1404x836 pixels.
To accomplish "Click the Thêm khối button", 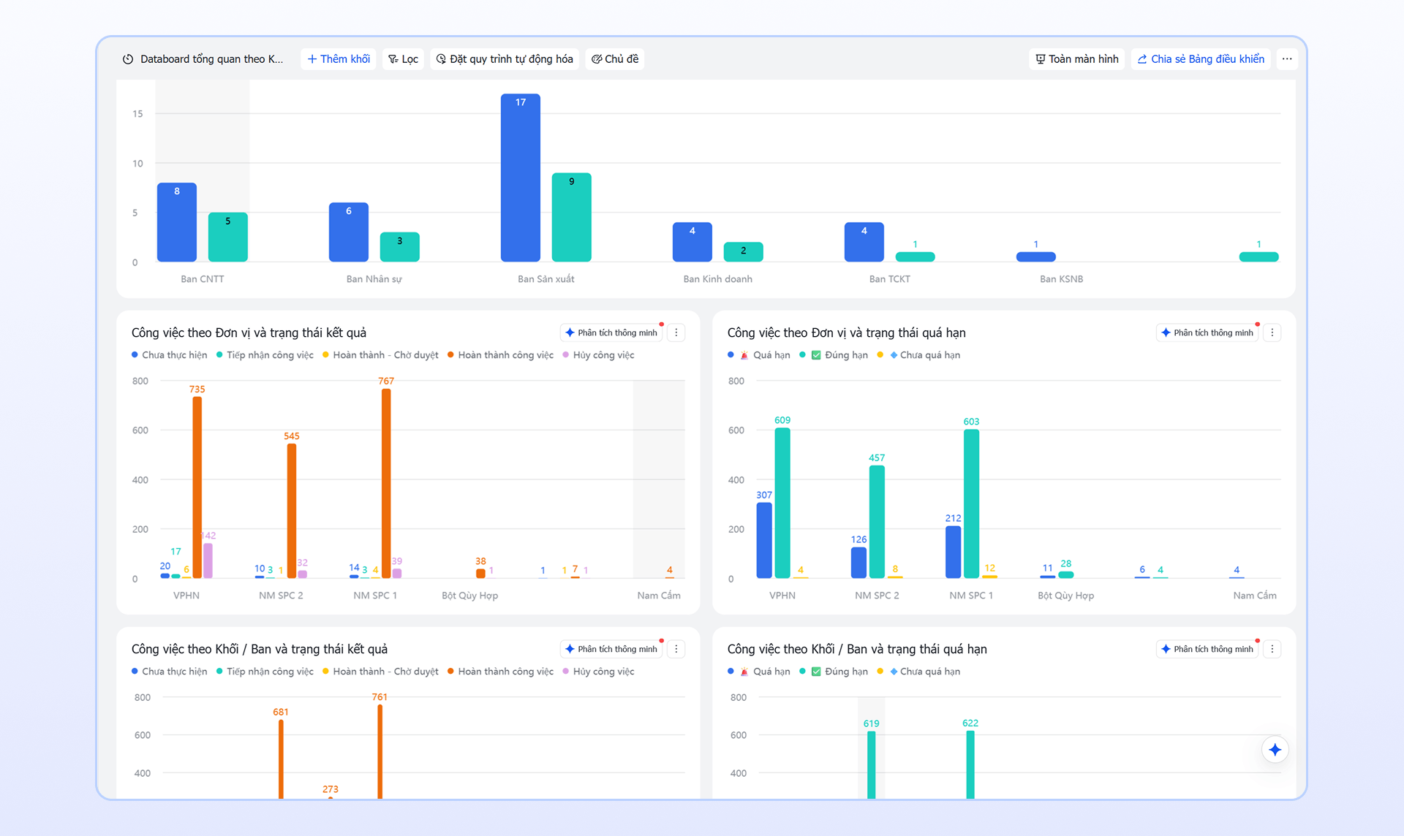I will click(339, 59).
